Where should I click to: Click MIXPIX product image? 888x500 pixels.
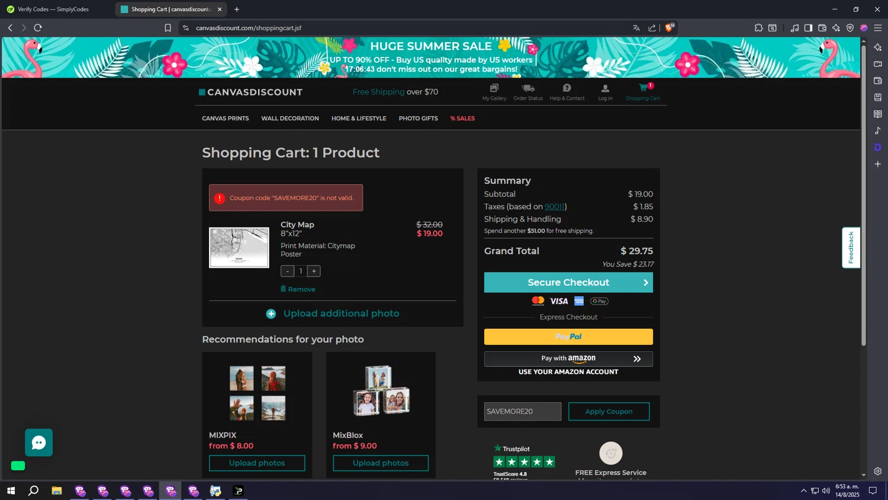click(258, 393)
